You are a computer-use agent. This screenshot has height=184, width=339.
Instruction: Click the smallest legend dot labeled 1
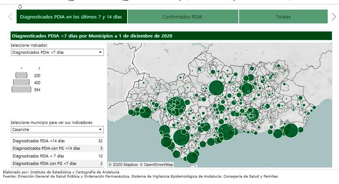pyautogui.click(x=22, y=68)
